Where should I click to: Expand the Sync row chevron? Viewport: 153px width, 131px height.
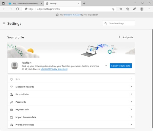click(x=131, y=79)
